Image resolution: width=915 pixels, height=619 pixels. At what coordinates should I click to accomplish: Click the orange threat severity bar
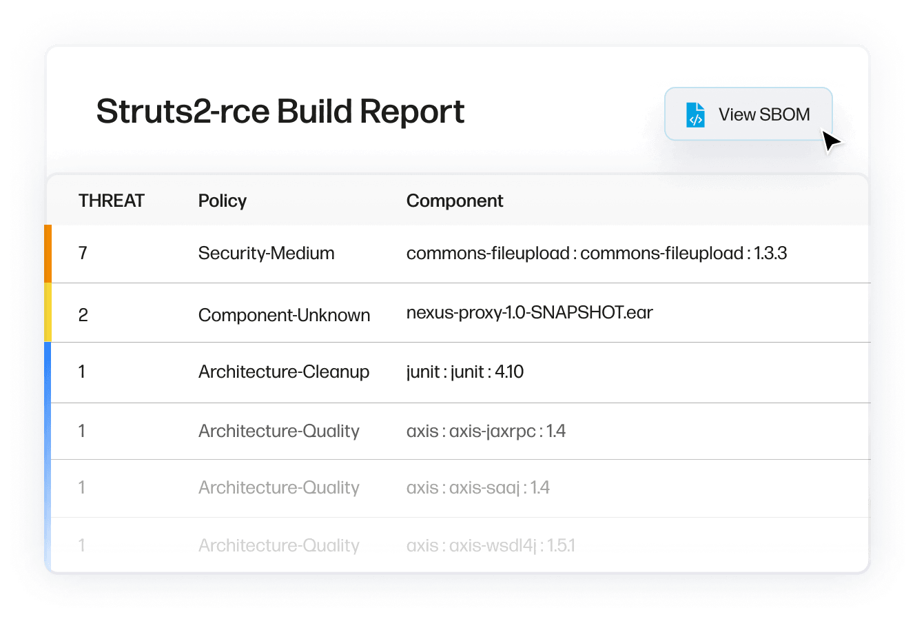(48, 254)
